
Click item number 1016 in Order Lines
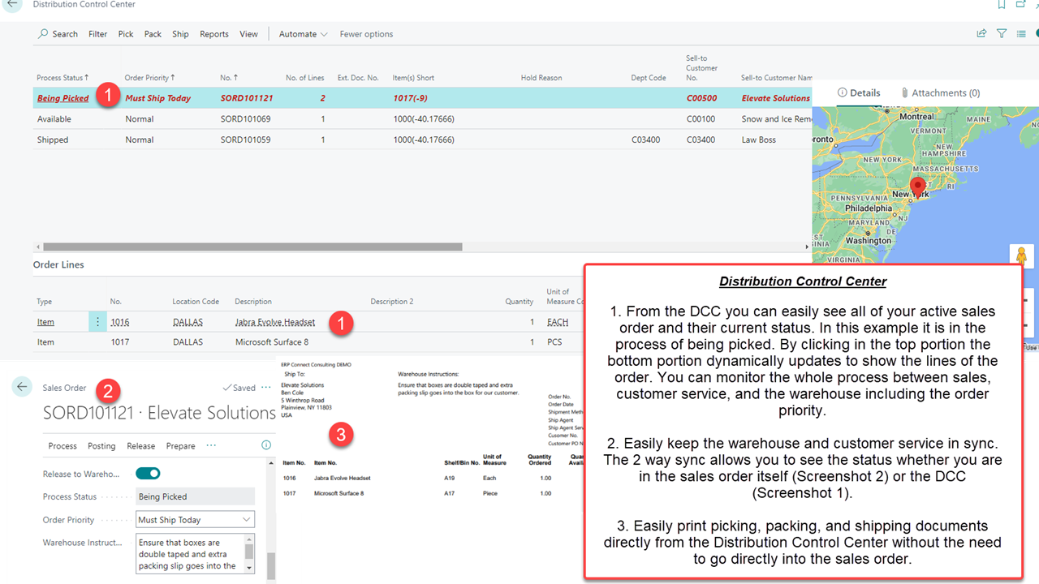119,322
